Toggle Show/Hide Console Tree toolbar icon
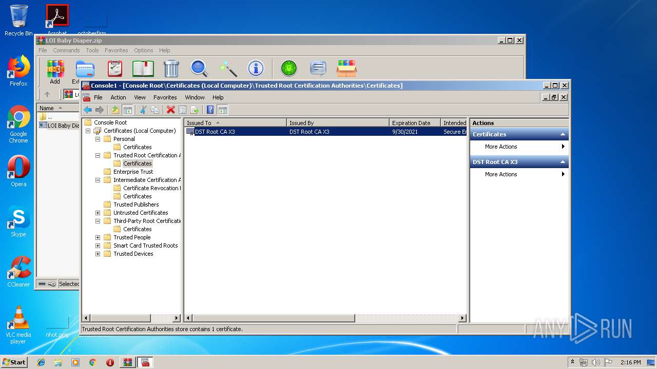The image size is (657, 369). point(127,110)
